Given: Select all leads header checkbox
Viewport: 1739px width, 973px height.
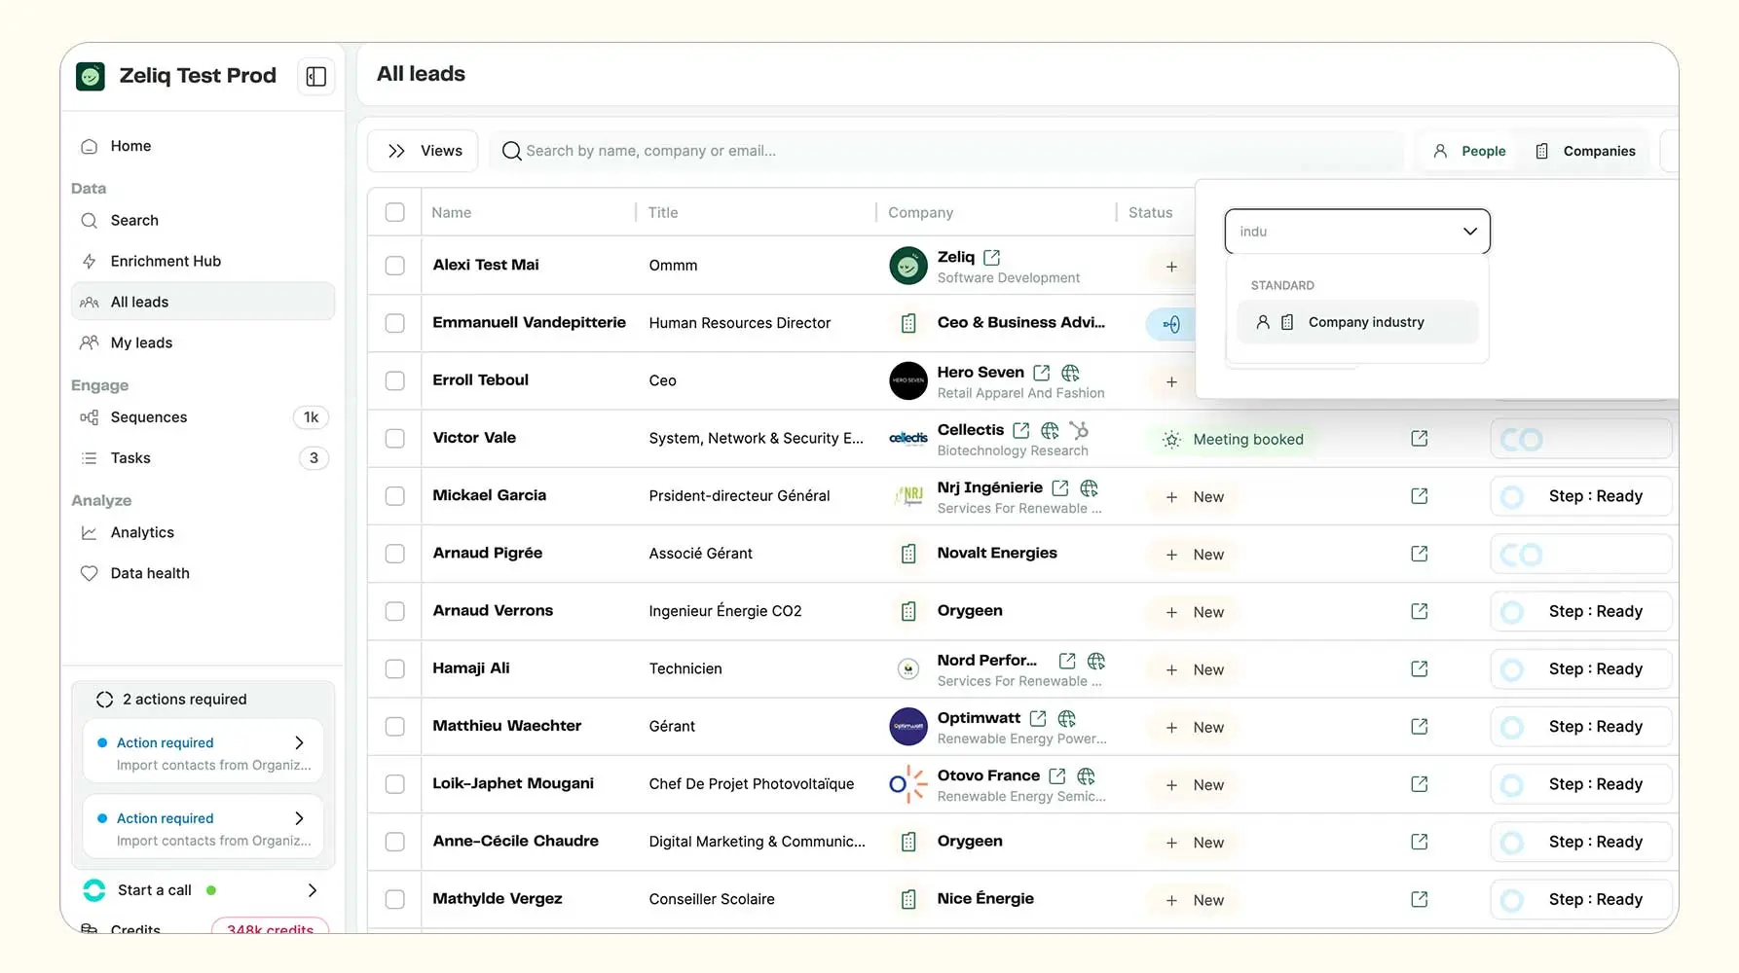Looking at the screenshot, I should coord(394,212).
